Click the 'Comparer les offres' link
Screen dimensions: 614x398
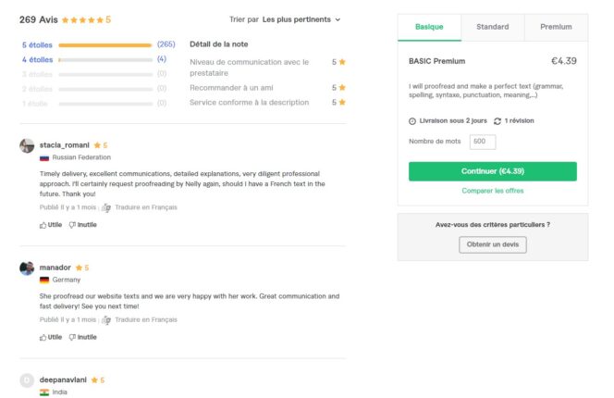492,191
